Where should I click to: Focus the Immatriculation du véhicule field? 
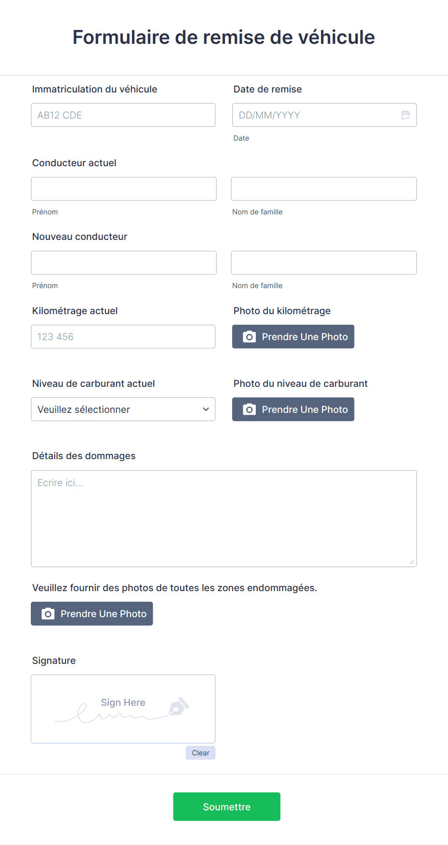[123, 115]
